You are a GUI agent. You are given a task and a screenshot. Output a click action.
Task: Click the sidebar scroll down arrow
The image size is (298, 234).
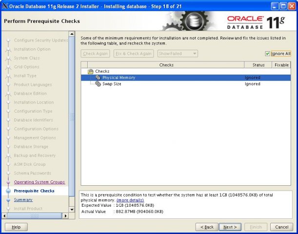pos(72,210)
